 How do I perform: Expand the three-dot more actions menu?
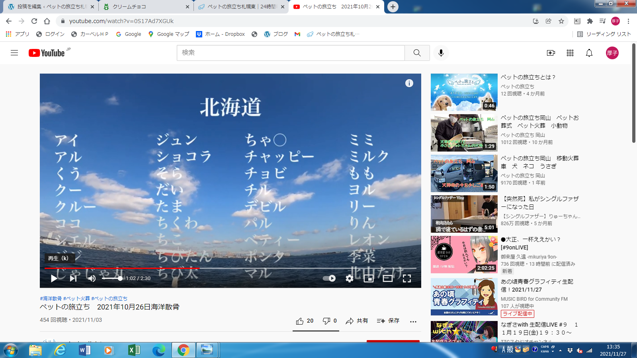[x=413, y=321]
